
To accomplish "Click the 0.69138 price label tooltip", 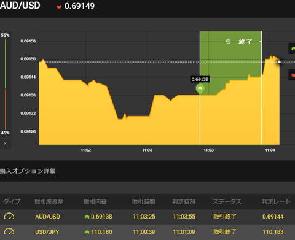I will tap(200, 79).
